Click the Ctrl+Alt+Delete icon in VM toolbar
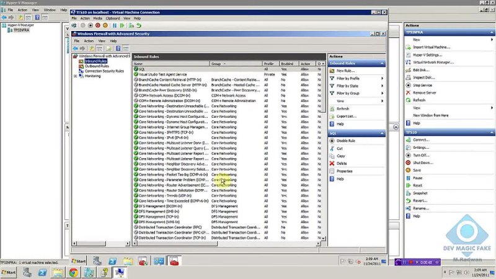The image size is (496, 279). pyautogui.click(x=74, y=25)
